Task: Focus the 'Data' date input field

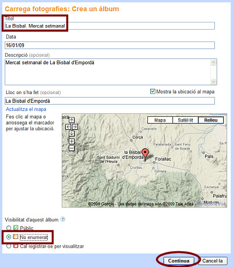Action: click(110, 45)
